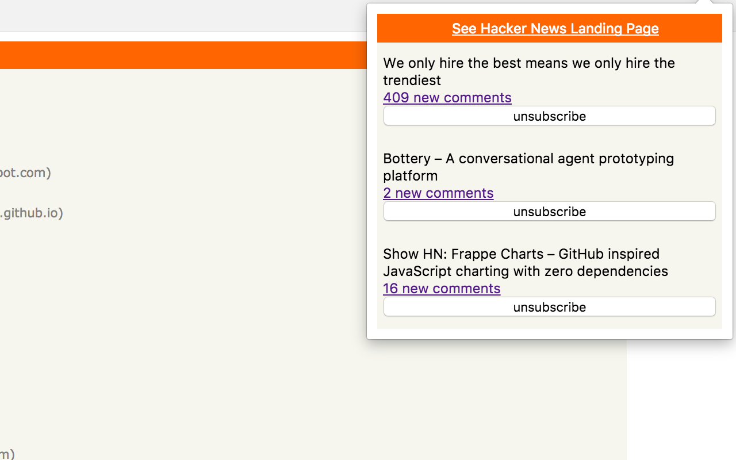This screenshot has height=460, width=736.
Task: Unsubscribe from the Bottery thread
Action: 549,211
